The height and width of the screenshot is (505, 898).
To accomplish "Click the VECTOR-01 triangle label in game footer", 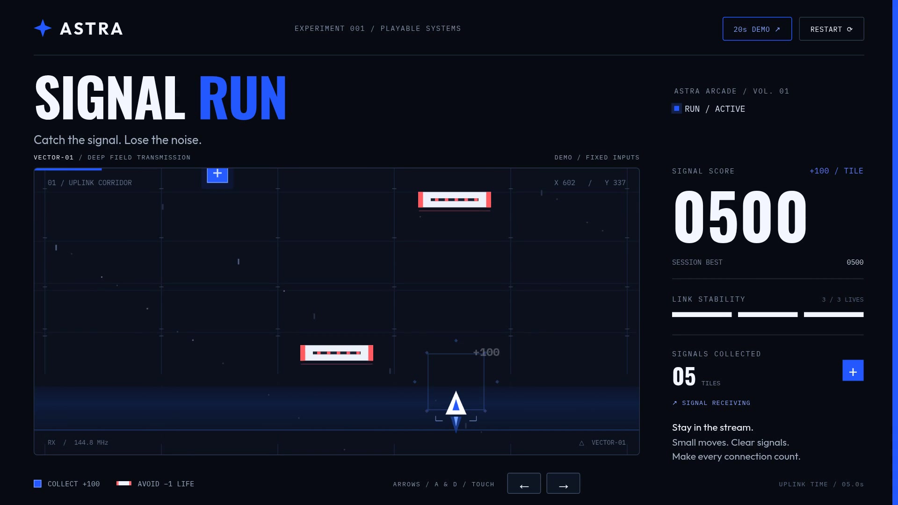I will (602, 443).
